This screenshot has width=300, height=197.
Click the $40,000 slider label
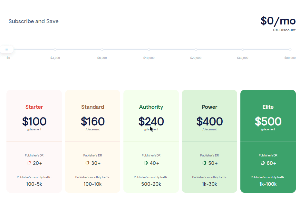[243, 58]
